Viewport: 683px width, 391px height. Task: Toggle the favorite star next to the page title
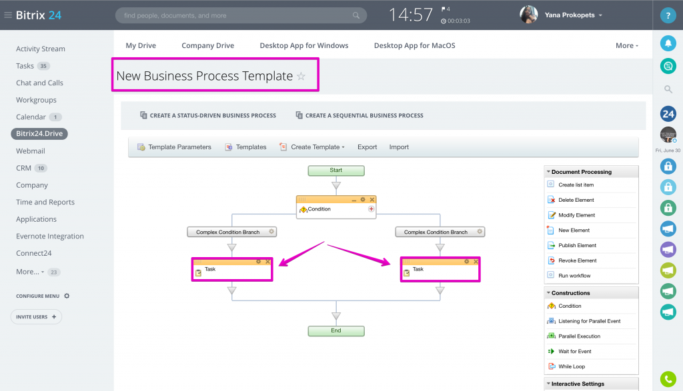tap(301, 76)
